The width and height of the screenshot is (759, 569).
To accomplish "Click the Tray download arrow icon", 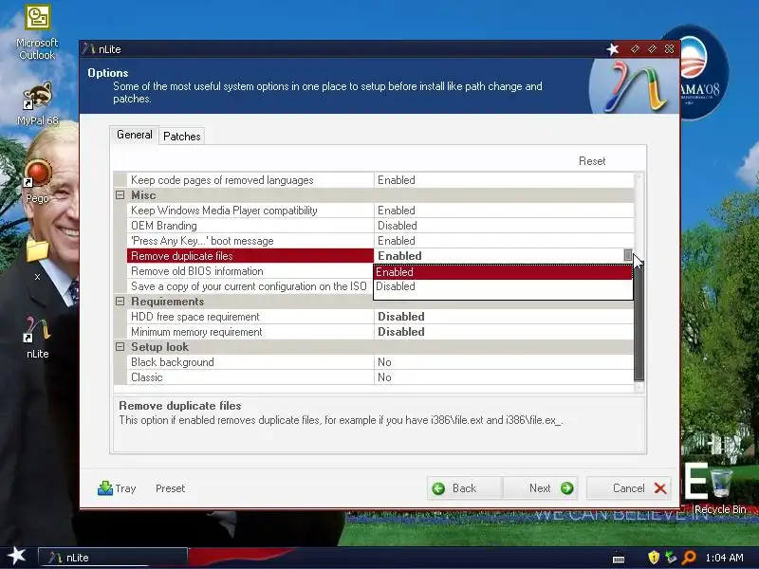I will tap(105, 488).
